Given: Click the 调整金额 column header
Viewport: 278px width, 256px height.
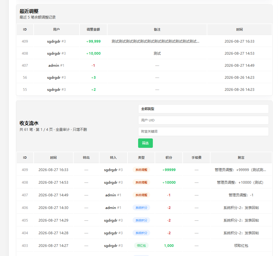Looking at the screenshot, I should point(93,30).
